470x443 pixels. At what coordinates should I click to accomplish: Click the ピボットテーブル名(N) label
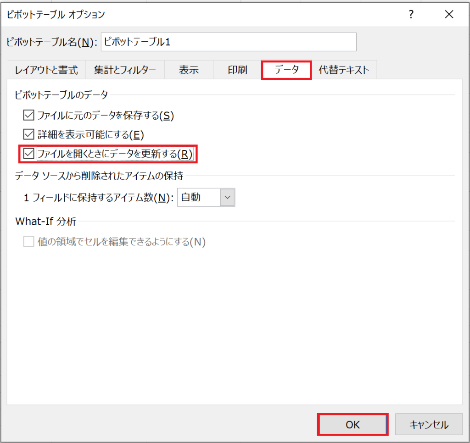tap(51, 42)
